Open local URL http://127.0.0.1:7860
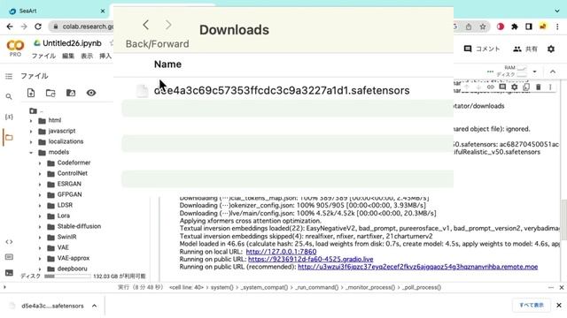The width and height of the screenshot is (567, 318). [x=281, y=252]
